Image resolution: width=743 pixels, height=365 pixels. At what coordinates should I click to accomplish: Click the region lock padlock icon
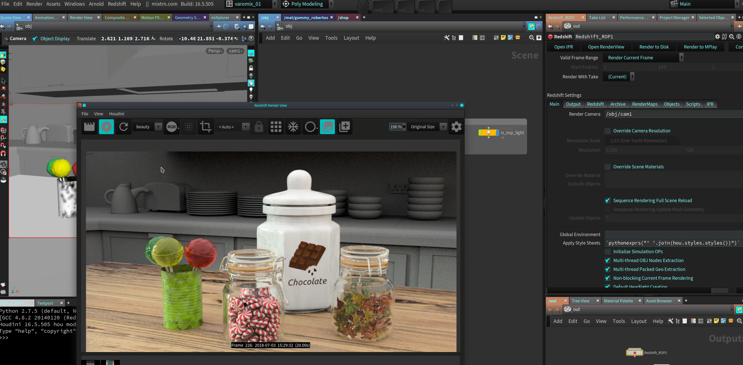259,127
